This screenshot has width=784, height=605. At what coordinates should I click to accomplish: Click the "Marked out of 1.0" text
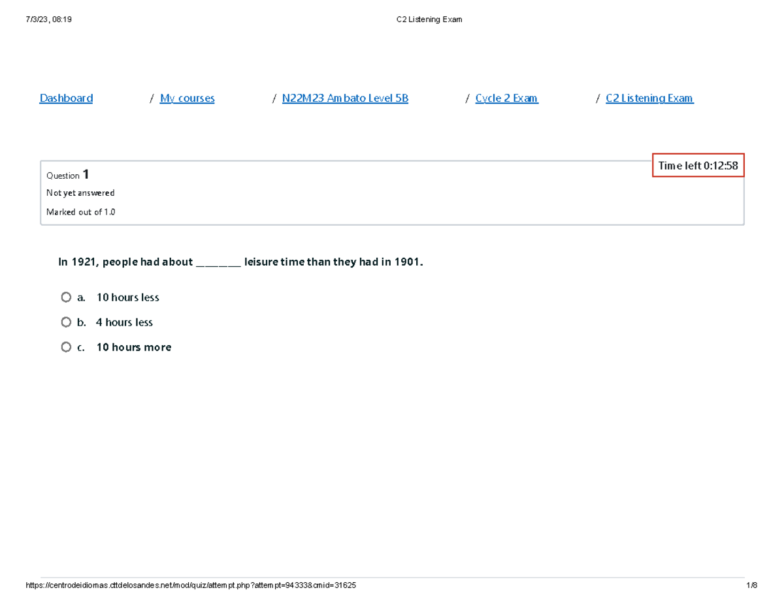81,212
